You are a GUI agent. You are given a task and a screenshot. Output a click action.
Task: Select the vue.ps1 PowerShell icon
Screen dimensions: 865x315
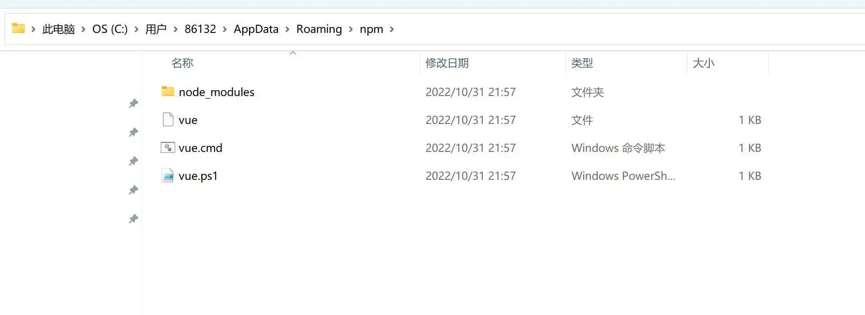point(168,175)
